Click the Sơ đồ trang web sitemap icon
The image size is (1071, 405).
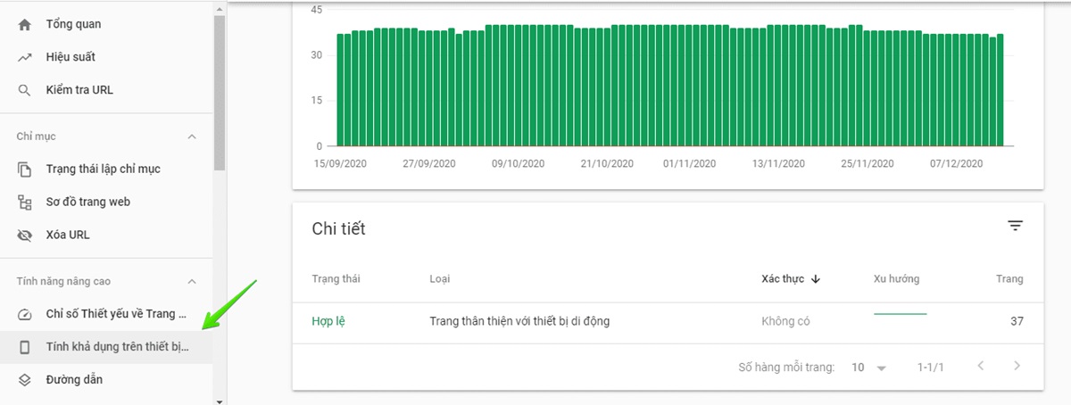click(25, 202)
